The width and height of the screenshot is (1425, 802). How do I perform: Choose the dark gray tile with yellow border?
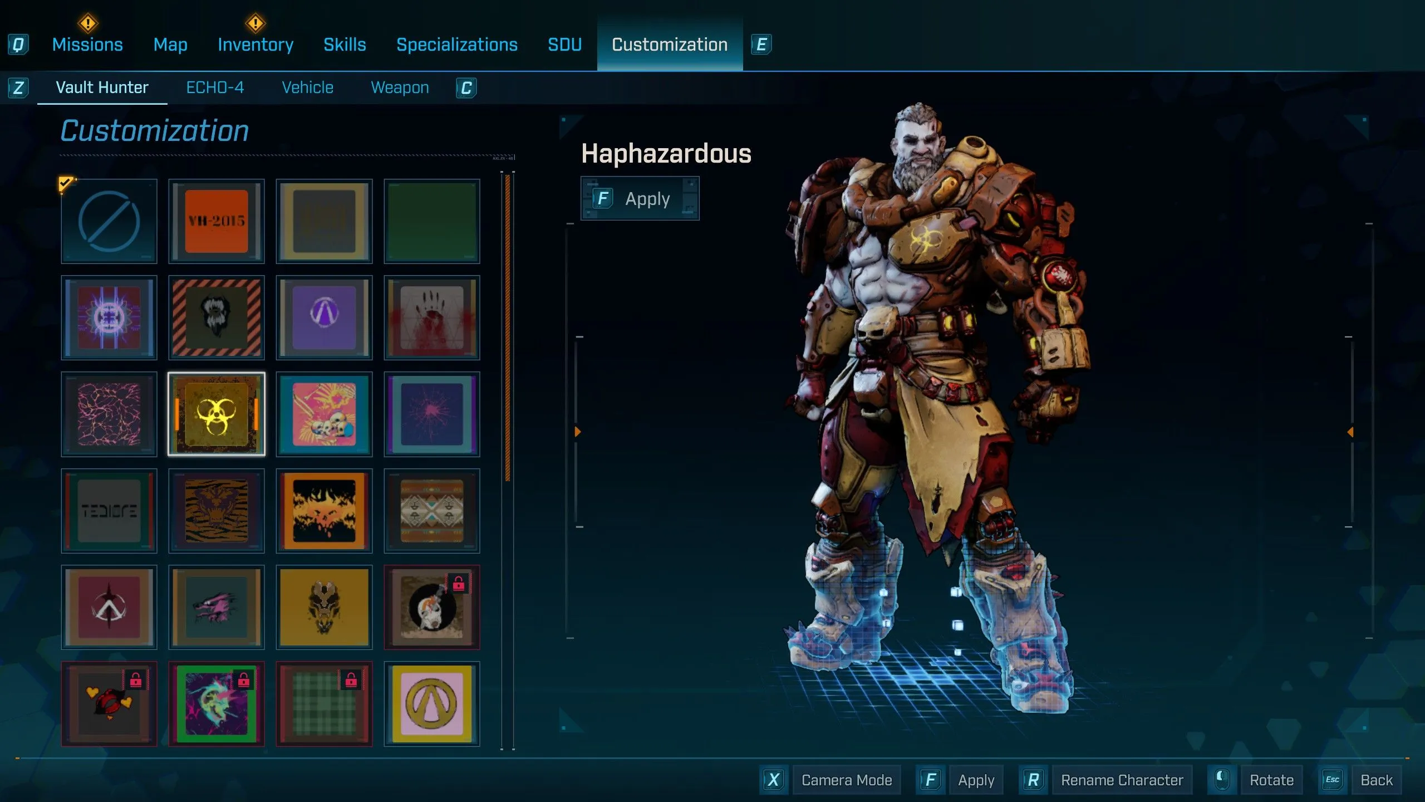pyautogui.click(x=324, y=221)
